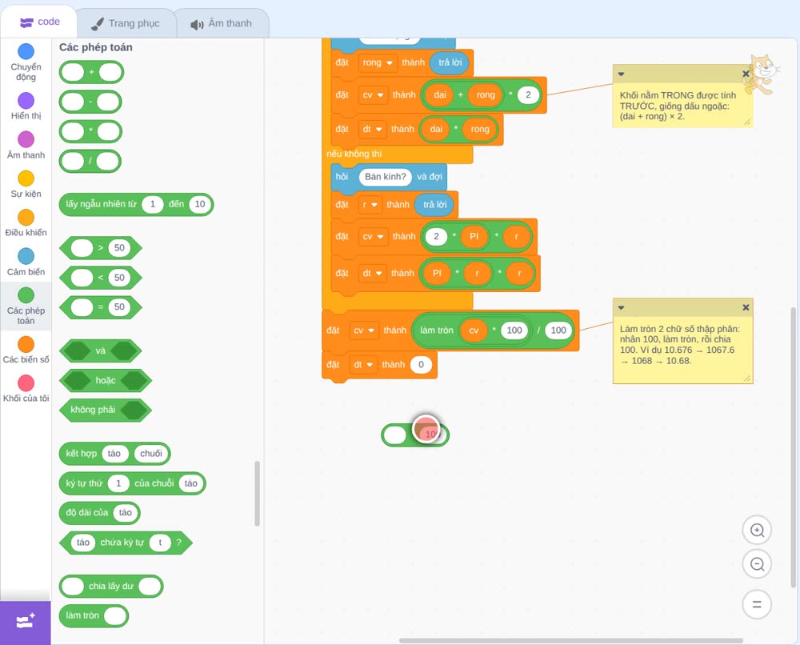This screenshot has height=645, width=800.
Task: Close the 'Khối nằm TRONG' comment
Action: pos(746,74)
